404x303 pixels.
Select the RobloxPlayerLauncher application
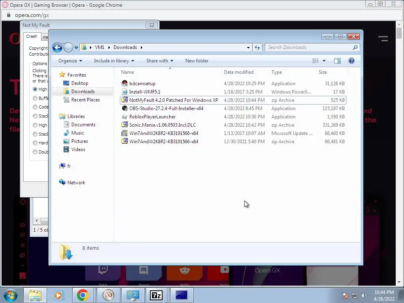[x=233, y=117]
